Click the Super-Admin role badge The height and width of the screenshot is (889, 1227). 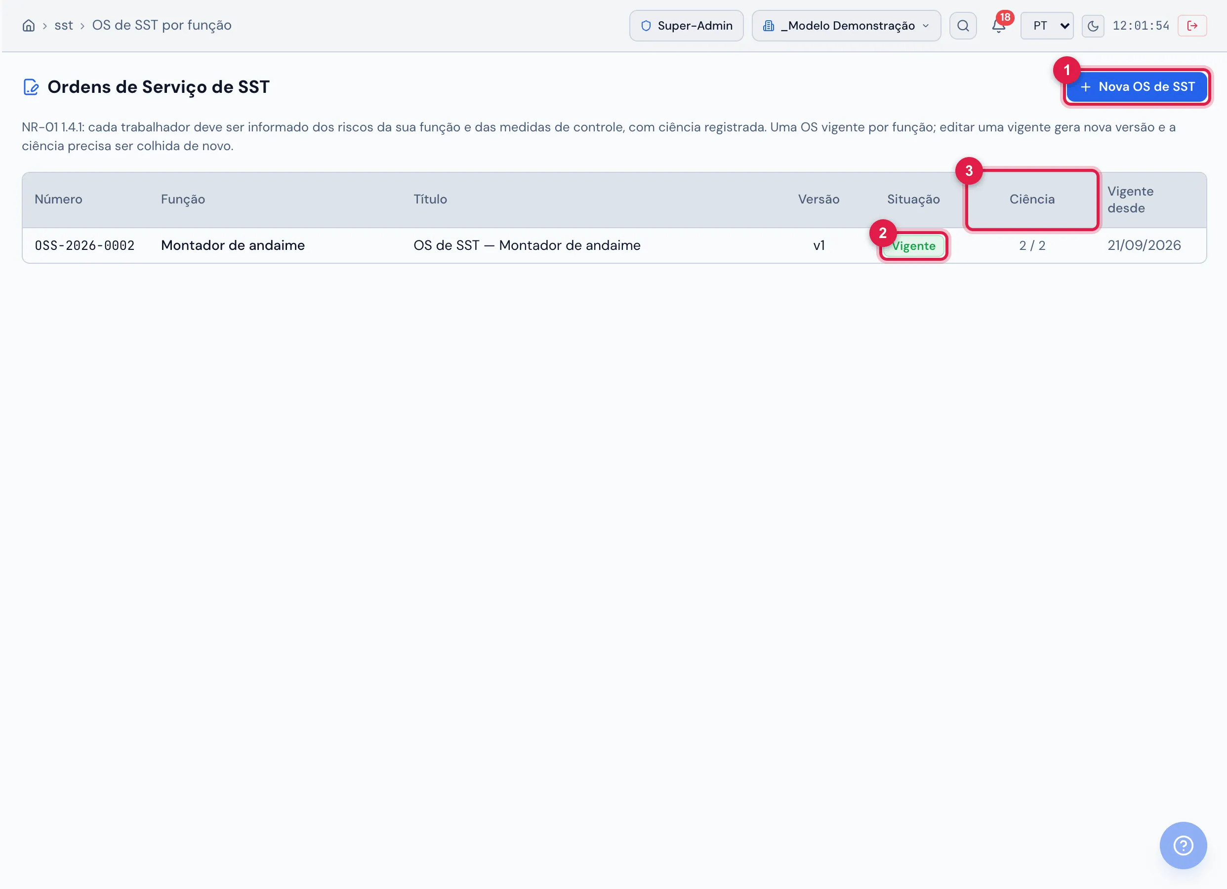[686, 25]
